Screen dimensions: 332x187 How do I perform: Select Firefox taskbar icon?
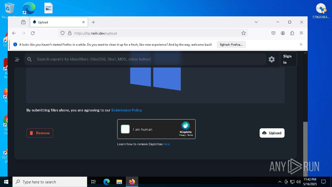[x=132, y=182]
